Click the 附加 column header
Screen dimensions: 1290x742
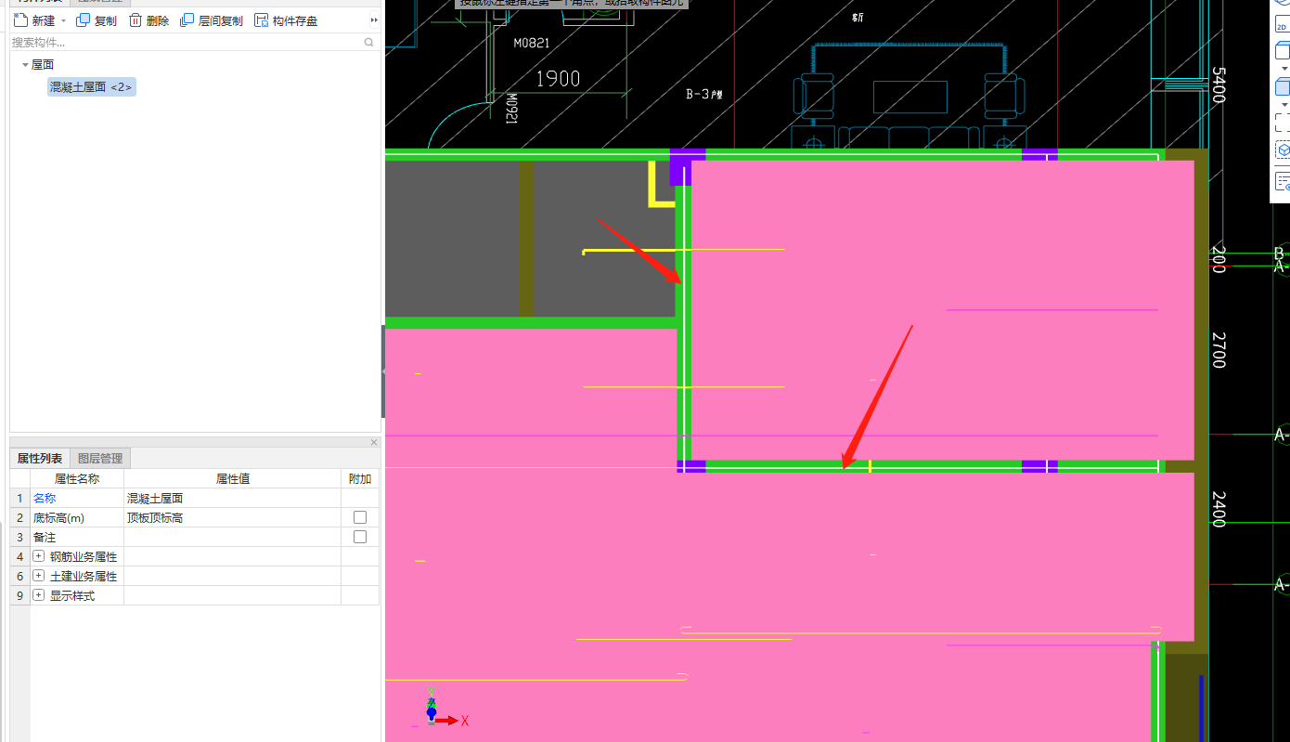pyautogui.click(x=360, y=479)
